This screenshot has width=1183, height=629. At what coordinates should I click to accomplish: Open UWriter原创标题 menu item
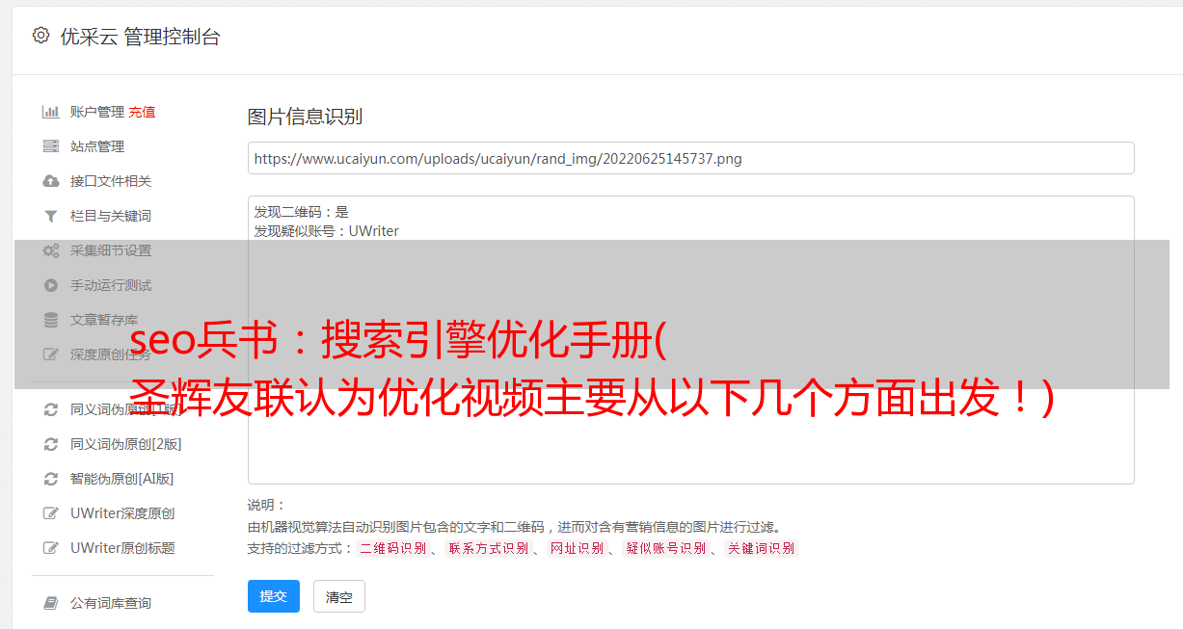tap(122, 548)
